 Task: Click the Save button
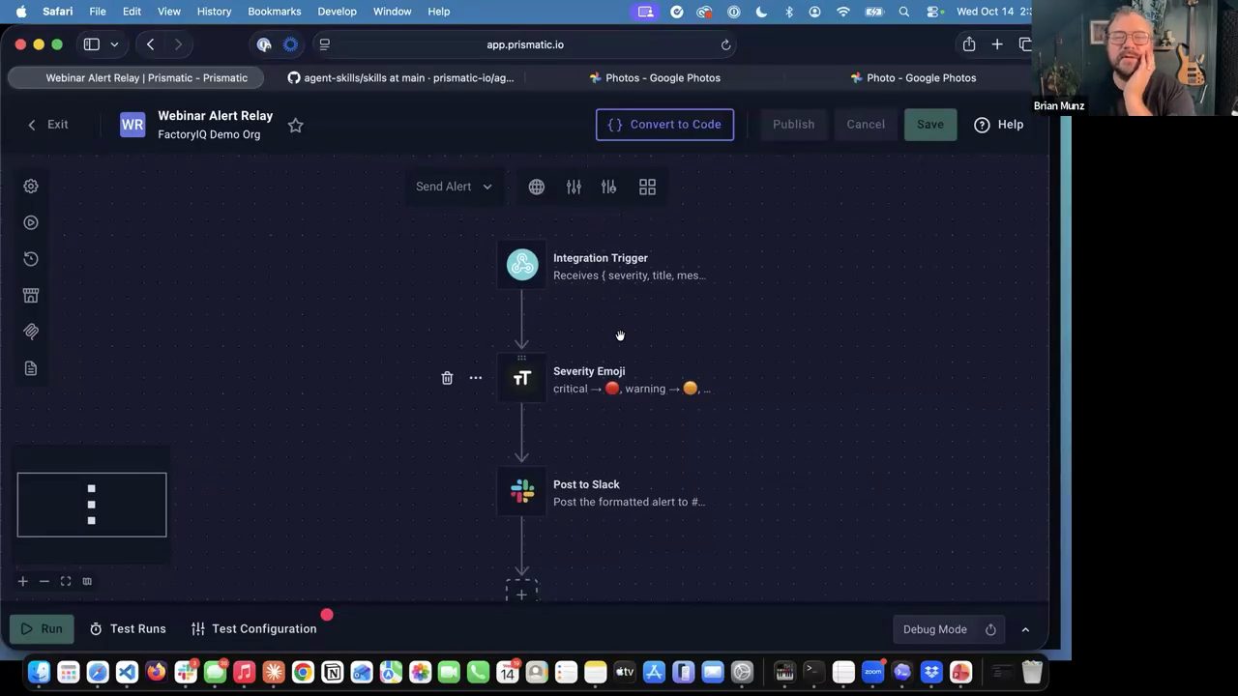pyautogui.click(x=930, y=125)
